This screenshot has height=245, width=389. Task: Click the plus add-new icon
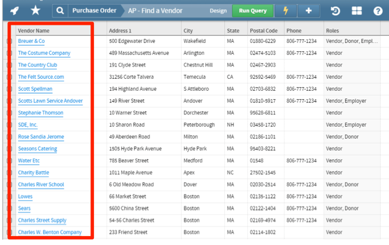click(309, 11)
